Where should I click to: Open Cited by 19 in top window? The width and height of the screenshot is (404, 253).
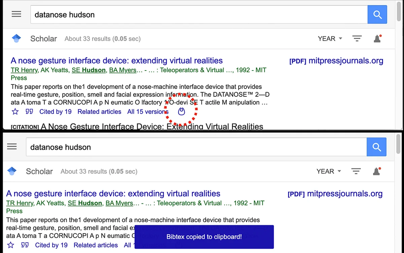click(56, 112)
